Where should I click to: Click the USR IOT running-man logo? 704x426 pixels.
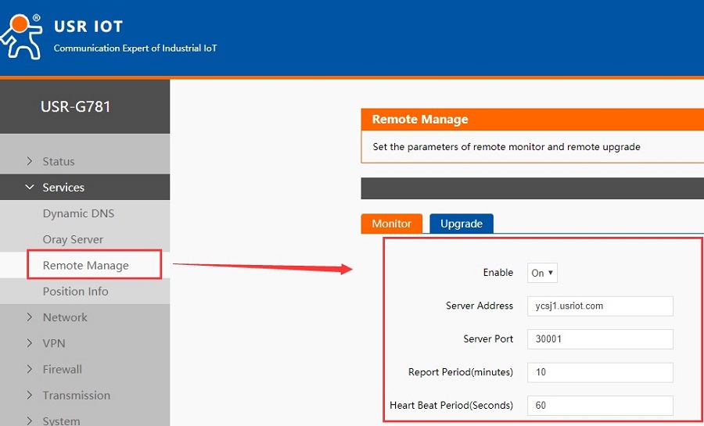(x=22, y=36)
